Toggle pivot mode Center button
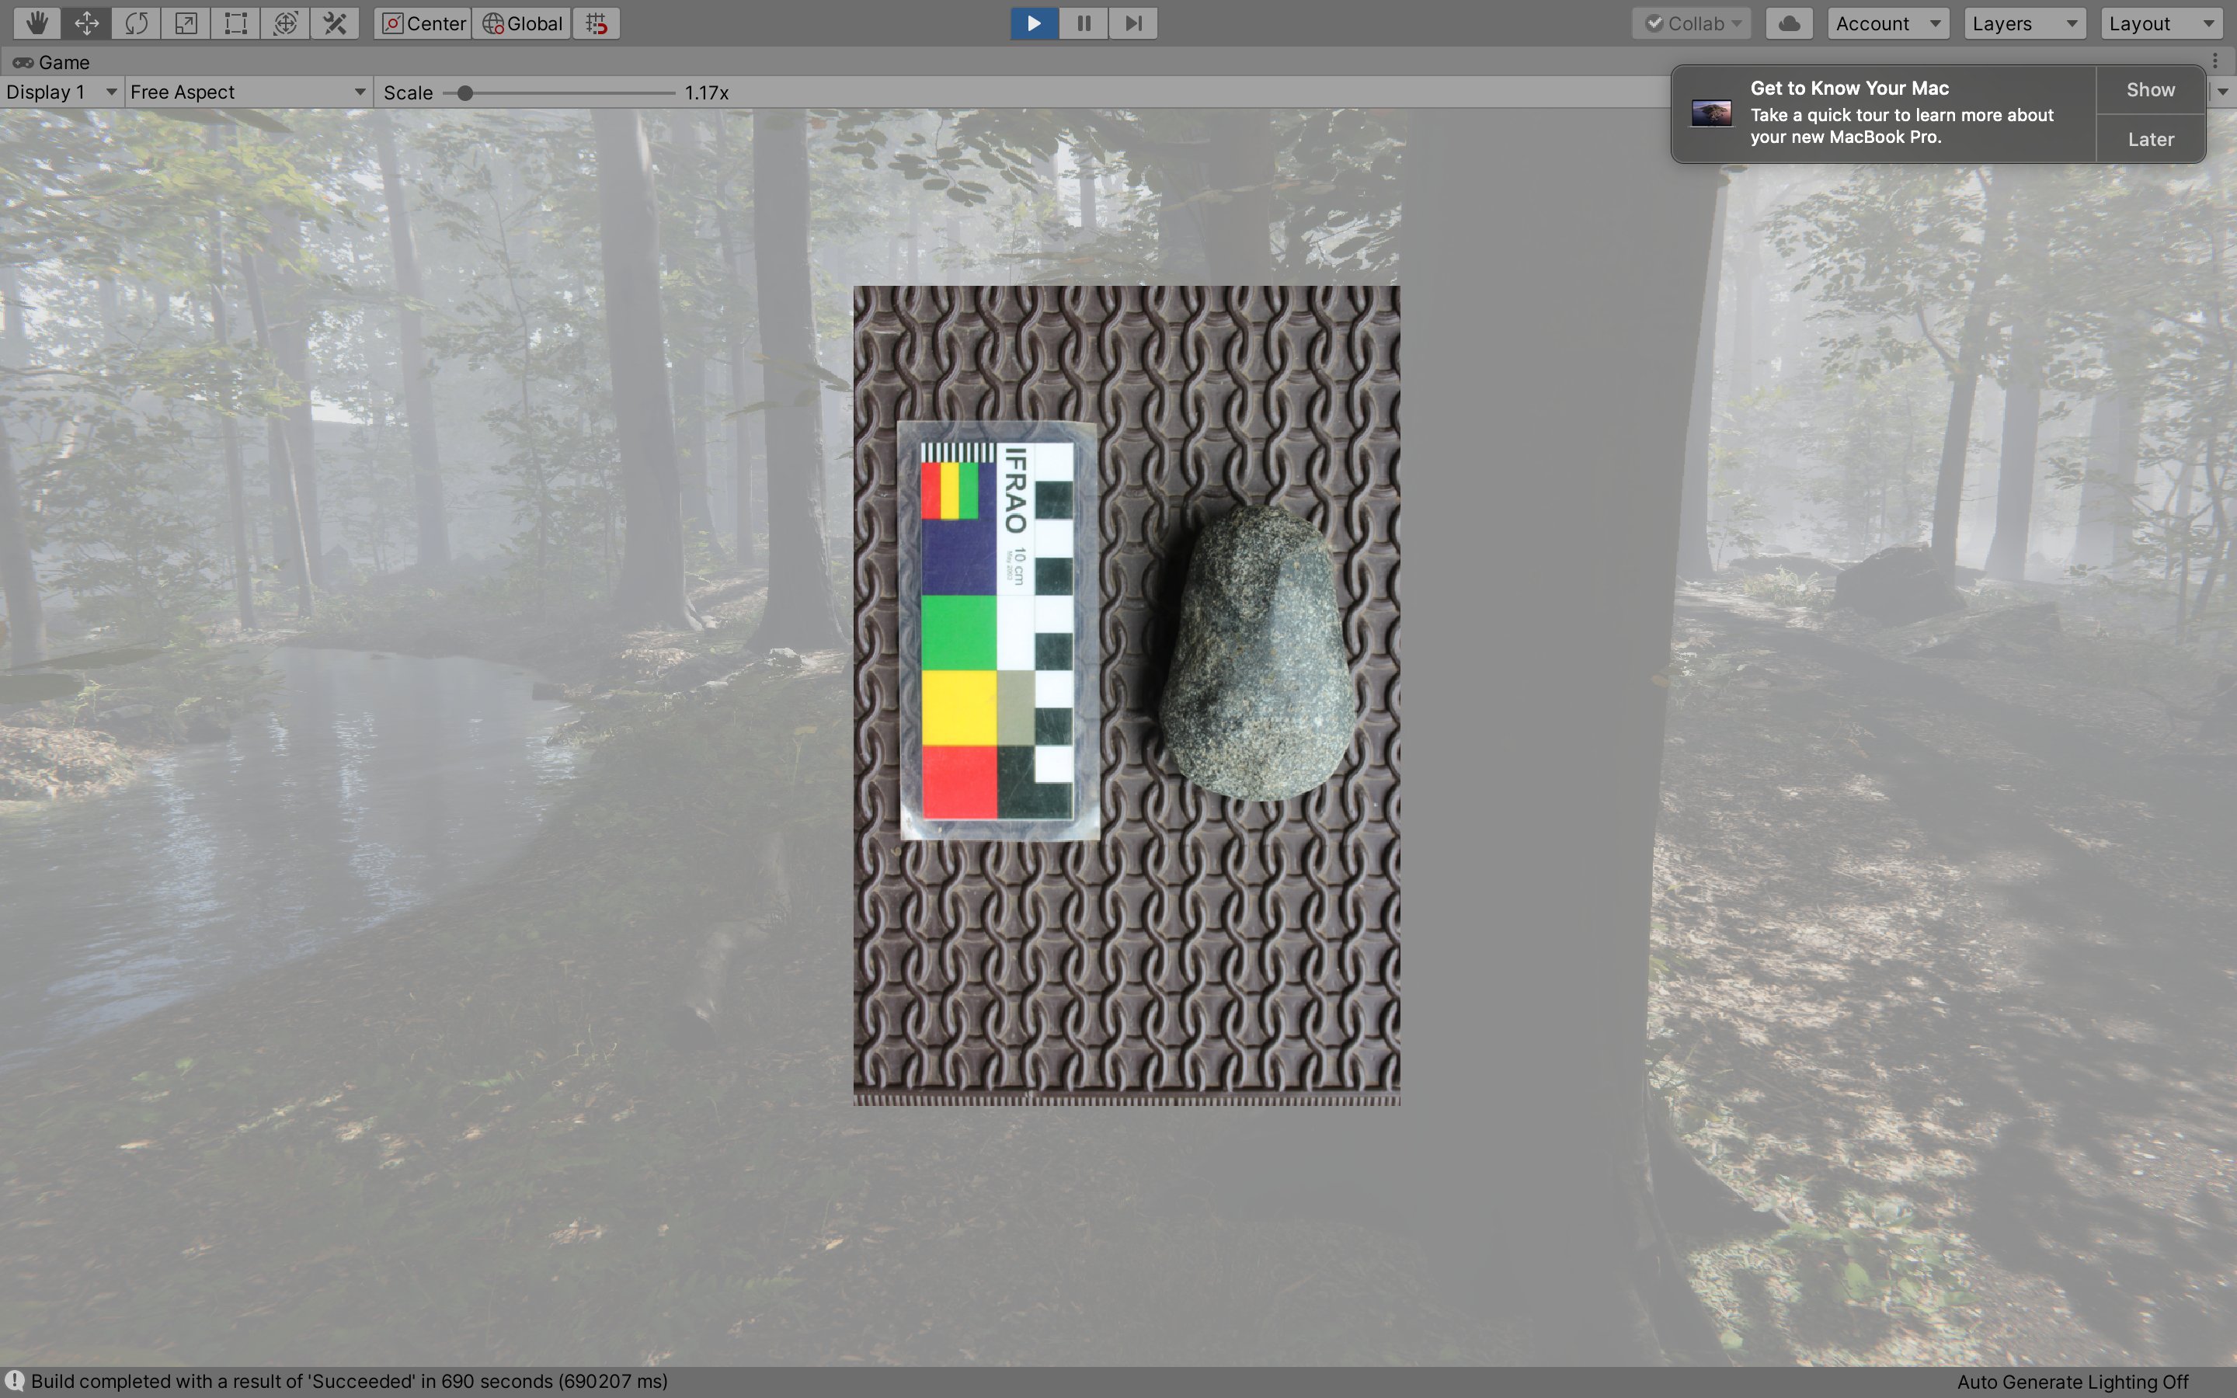2237x1398 pixels. [423, 23]
